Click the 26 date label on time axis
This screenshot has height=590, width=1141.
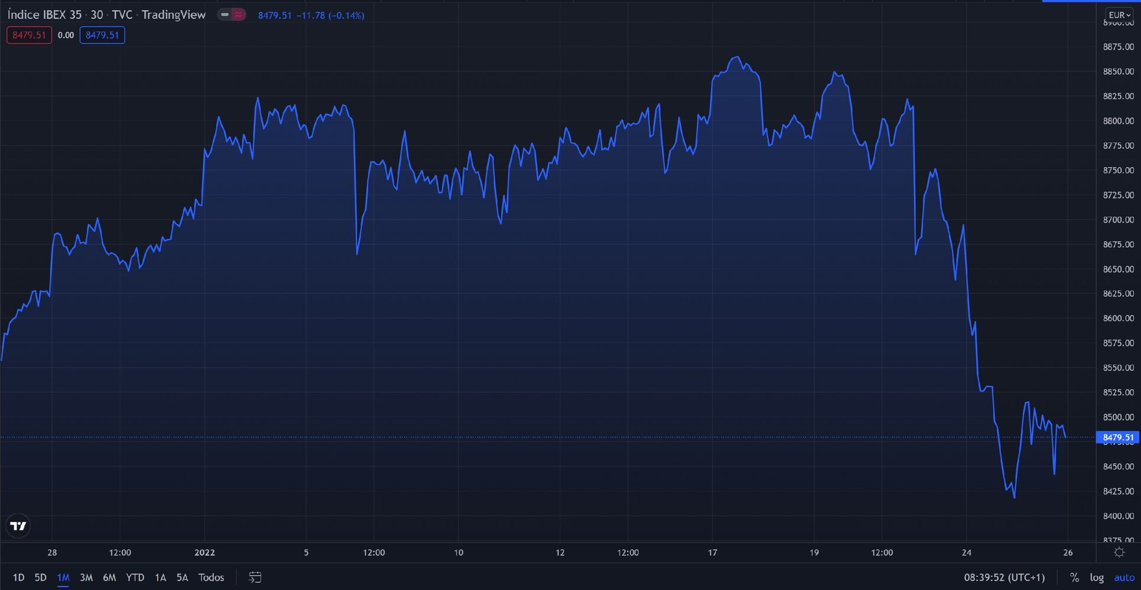coord(1068,553)
